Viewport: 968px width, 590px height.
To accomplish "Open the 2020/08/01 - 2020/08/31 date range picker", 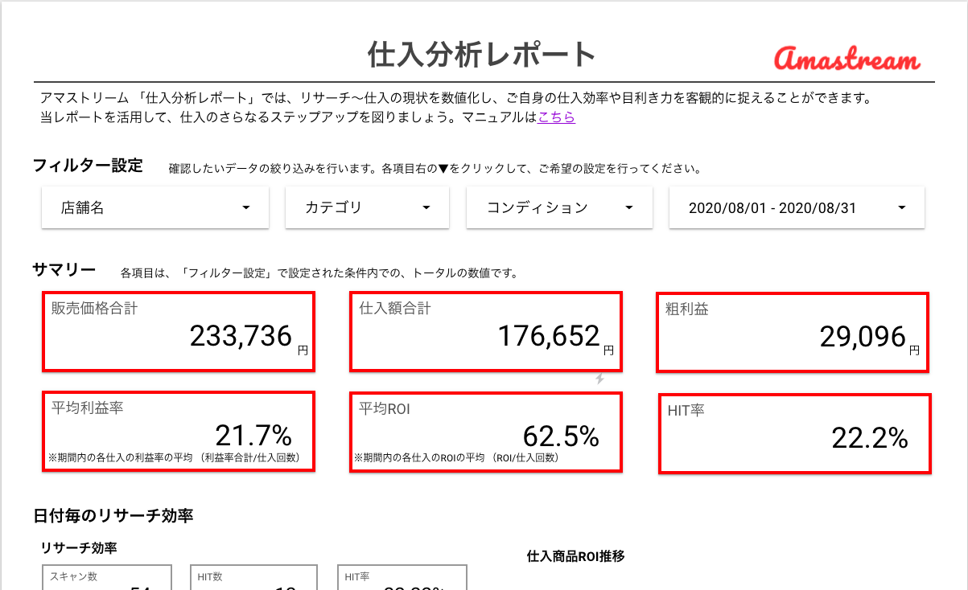I will pyautogui.click(x=797, y=207).
